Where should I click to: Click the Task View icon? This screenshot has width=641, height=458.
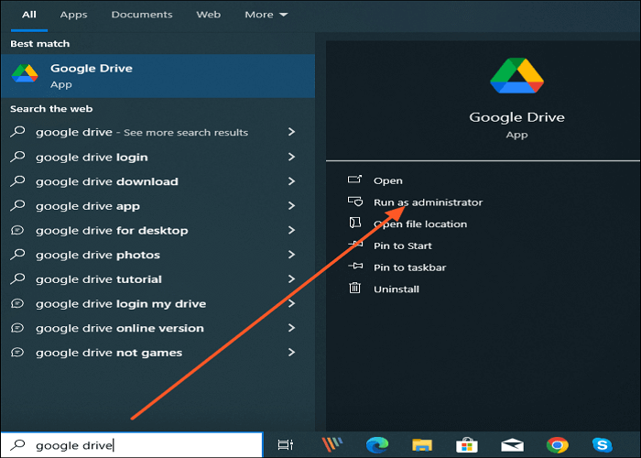pyautogui.click(x=286, y=445)
